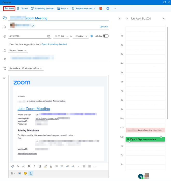Image resolution: width=171 pixels, height=181 pixels.
Task: Expand Remind me 15 minutes before dropdown
Action: 26,68
